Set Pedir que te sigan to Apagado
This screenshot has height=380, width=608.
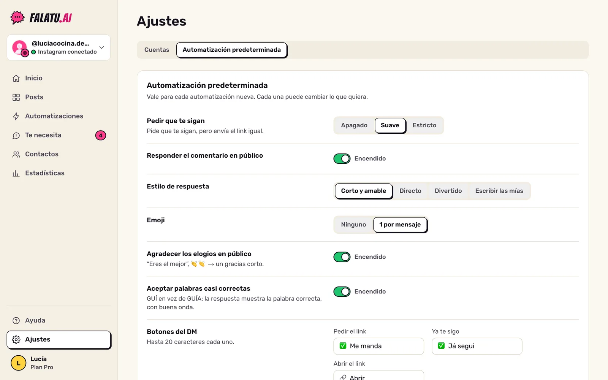354,125
